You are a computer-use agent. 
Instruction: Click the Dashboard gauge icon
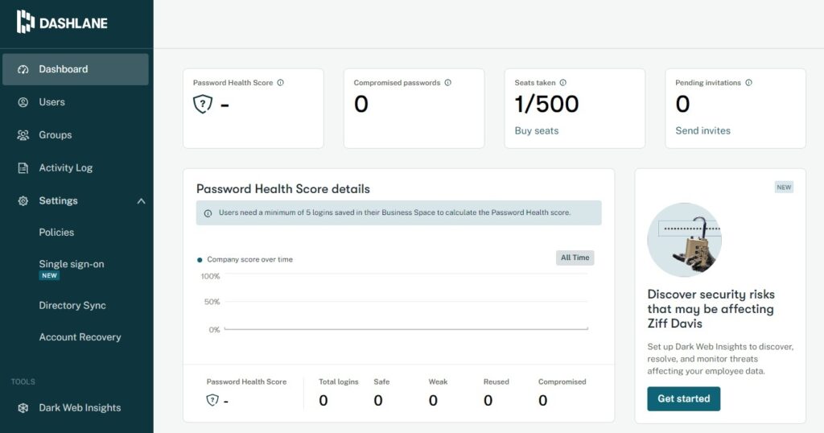(23, 69)
